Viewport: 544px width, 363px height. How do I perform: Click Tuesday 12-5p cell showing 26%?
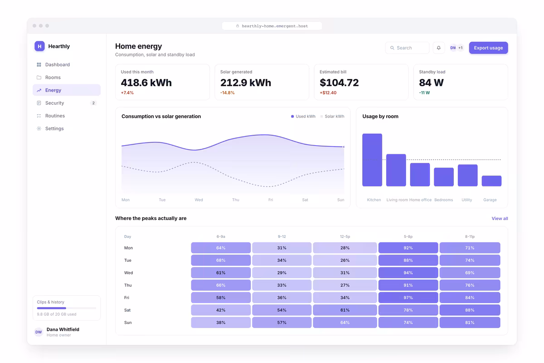(345, 260)
